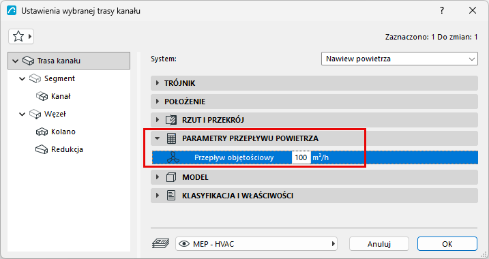
Task: Click the RZUT I PRZEKRÓJ heading text
Action: coord(213,120)
